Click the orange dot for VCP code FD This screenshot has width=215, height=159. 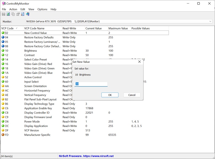coord(3,135)
